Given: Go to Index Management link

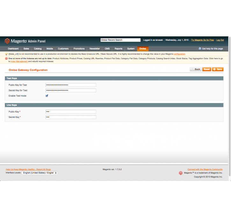Looking at the screenshot, I should point(19,62).
